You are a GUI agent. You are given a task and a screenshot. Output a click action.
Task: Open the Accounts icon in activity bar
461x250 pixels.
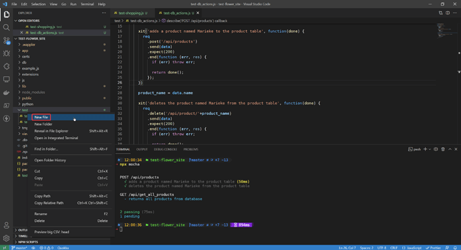pos(6,225)
